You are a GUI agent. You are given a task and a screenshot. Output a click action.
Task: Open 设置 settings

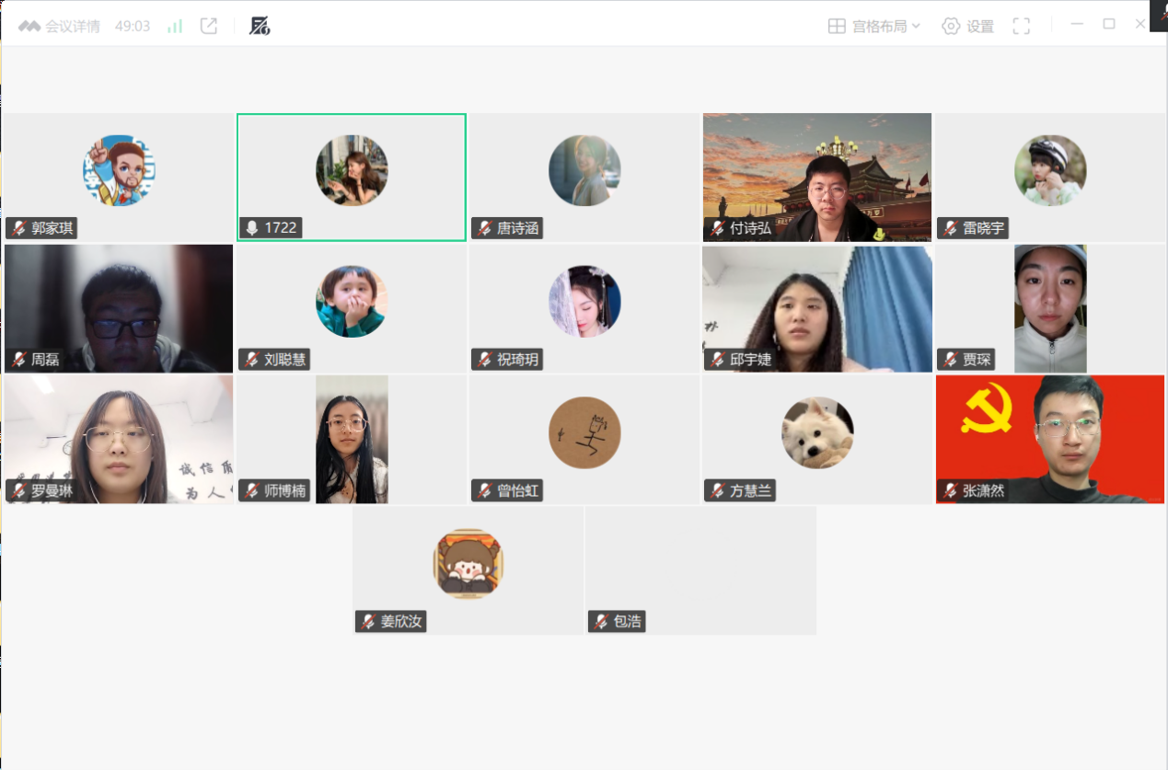point(967,26)
